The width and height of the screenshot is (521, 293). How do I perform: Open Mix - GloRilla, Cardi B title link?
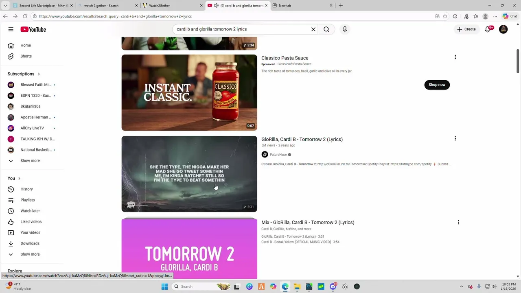(308, 222)
